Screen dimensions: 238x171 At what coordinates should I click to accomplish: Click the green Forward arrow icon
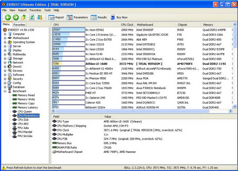click(x=16, y=17)
